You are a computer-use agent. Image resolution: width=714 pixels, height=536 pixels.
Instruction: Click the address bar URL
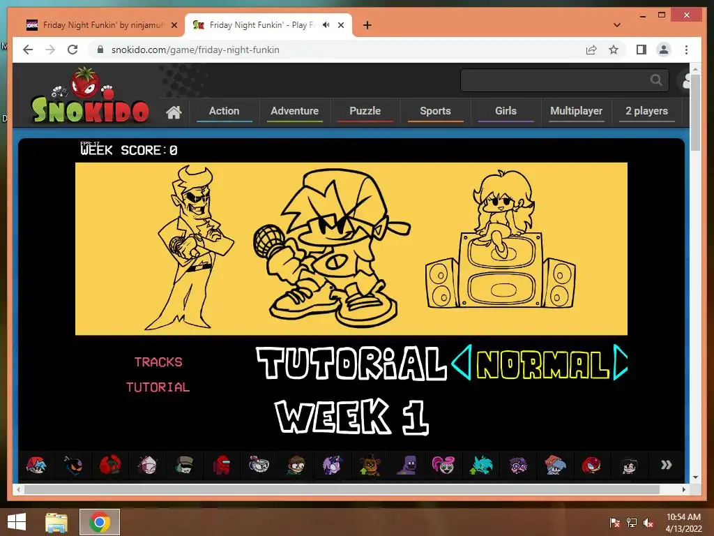(195, 50)
